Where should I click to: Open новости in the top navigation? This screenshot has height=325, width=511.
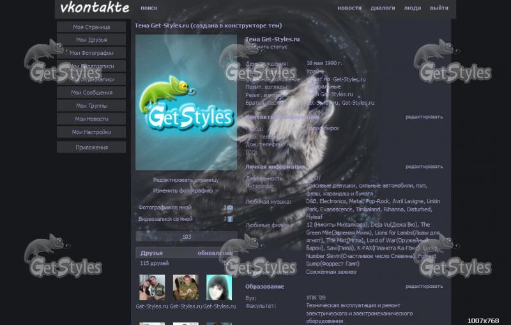pos(349,8)
